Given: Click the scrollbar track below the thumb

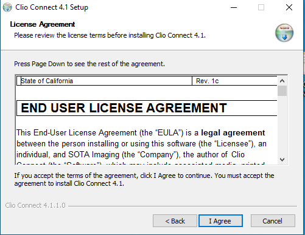Looking at the screenshot, I should point(282,126).
